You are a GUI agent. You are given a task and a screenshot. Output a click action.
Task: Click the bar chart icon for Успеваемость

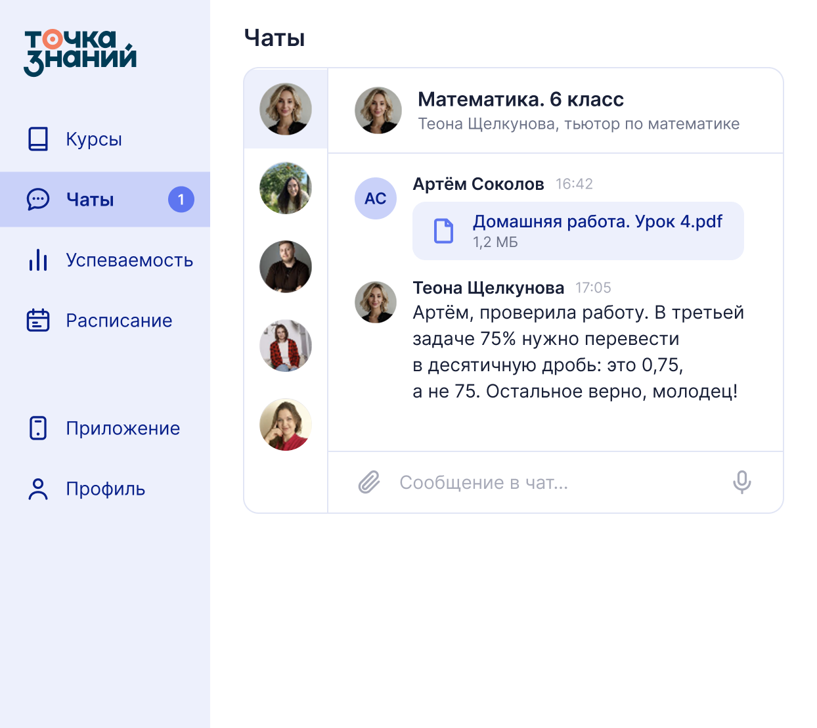click(38, 260)
